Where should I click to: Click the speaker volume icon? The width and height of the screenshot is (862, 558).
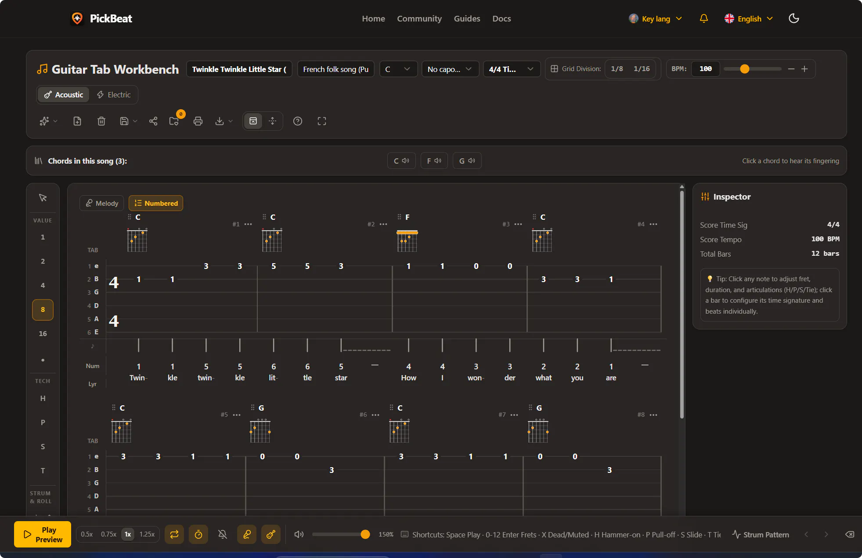click(x=299, y=534)
